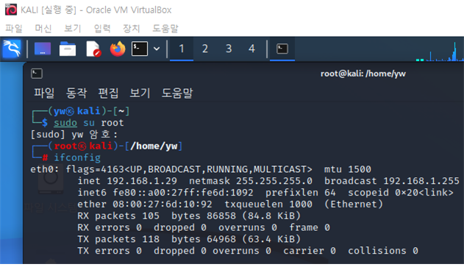The height and width of the screenshot is (267, 464).
Task: Click the broadcast address 192.168.1.255
Action: [x=421, y=180]
